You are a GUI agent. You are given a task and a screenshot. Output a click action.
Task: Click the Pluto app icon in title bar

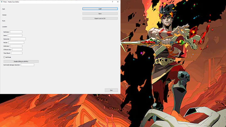click(x=2, y=2)
